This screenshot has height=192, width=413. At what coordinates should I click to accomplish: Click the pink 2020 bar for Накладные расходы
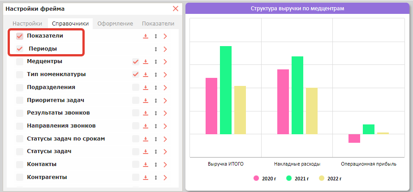click(x=283, y=102)
